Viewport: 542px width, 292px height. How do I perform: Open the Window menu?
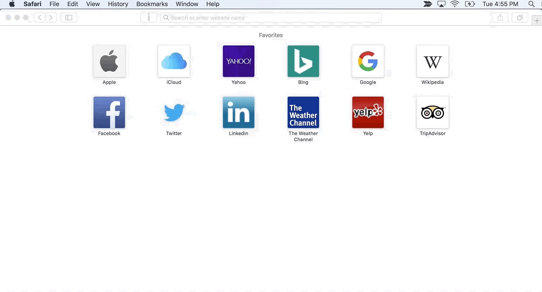(187, 4)
